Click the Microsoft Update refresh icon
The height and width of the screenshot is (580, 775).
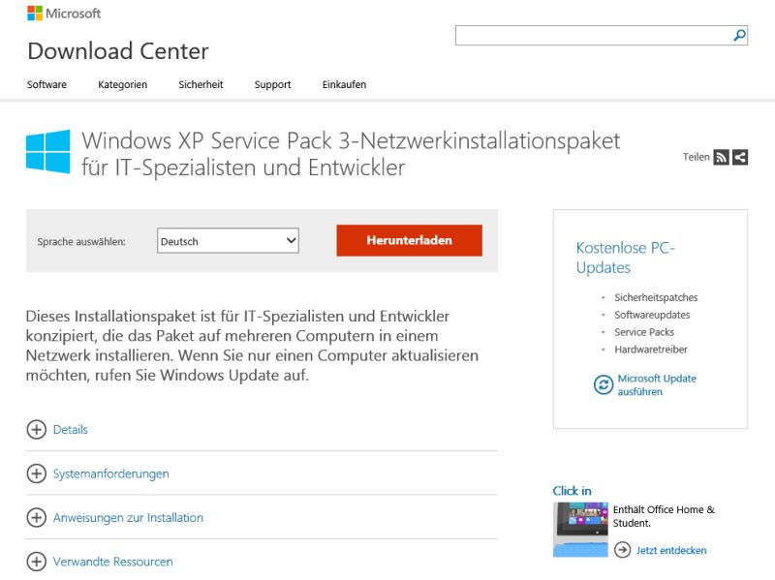click(603, 384)
